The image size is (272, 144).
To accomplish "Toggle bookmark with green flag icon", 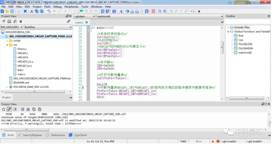I will [81, 11].
